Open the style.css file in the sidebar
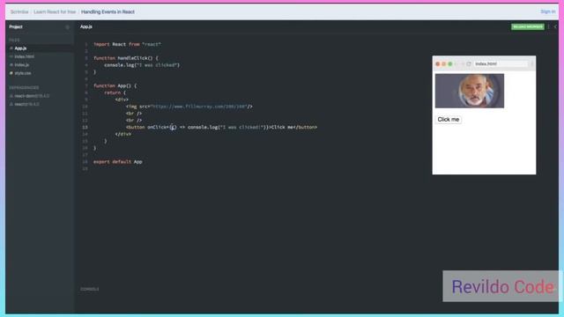 23,73
